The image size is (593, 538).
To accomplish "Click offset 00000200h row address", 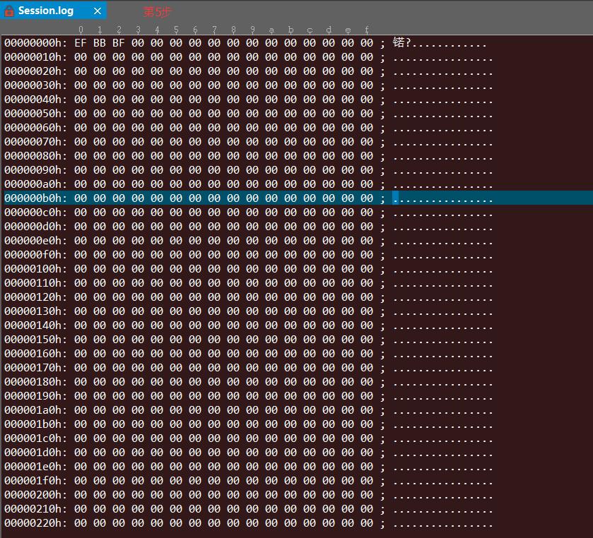I will click(35, 494).
